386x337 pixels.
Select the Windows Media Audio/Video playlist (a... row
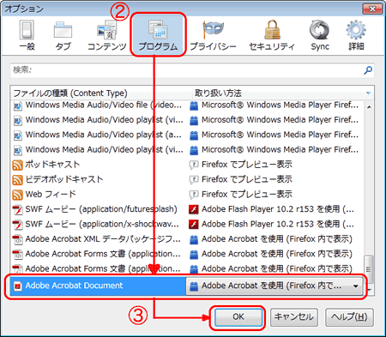tap(187, 135)
